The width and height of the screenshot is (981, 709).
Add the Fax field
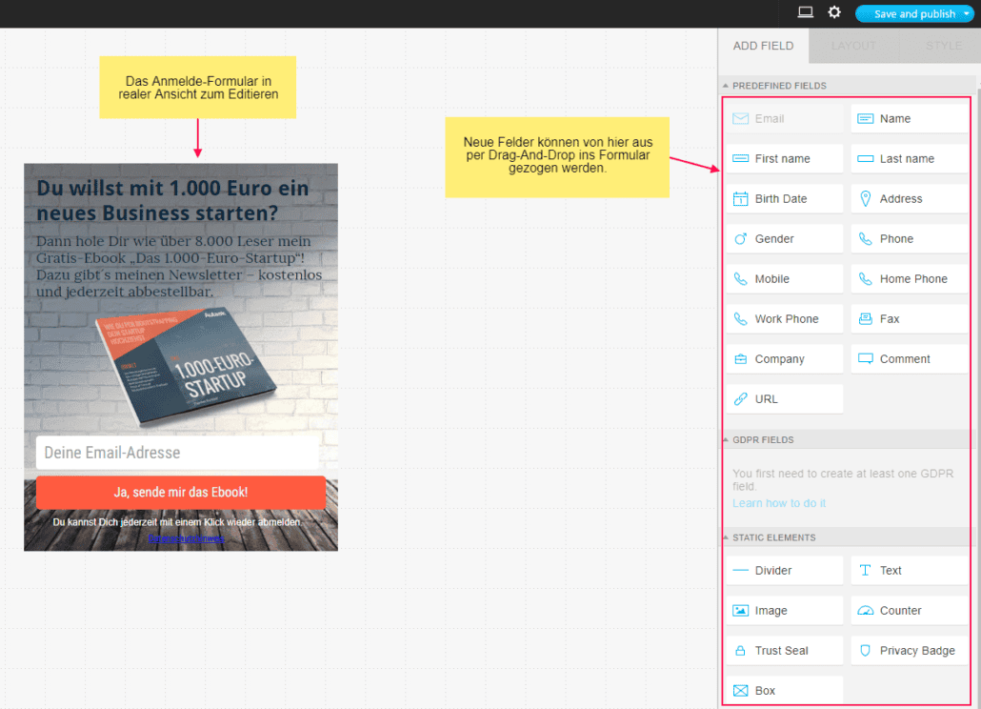(x=909, y=319)
